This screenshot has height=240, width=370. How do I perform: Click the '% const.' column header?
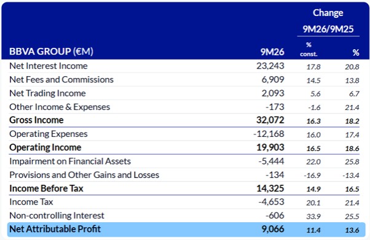(309, 50)
